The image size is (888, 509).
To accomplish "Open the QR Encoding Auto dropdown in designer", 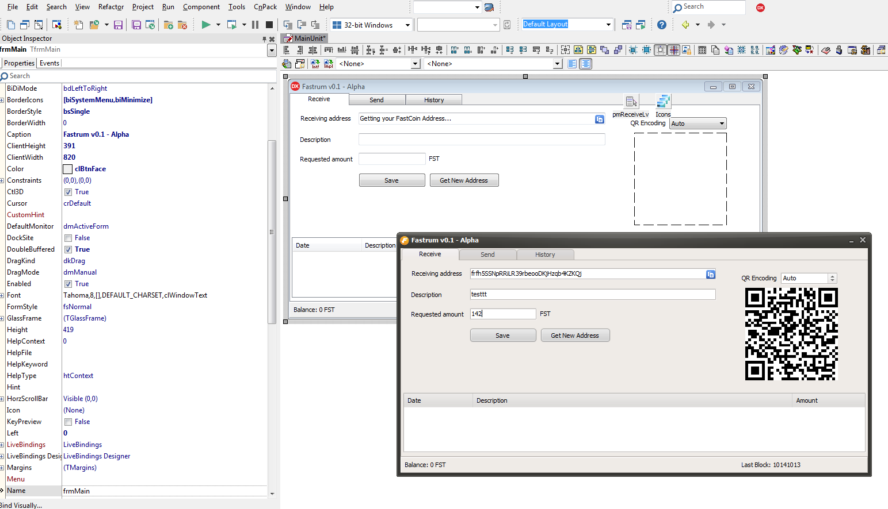I will [x=722, y=124].
